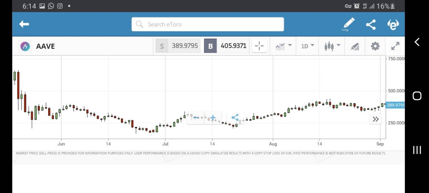
Task: Click the blue plus icon on the chart
Action: point(213,118)
